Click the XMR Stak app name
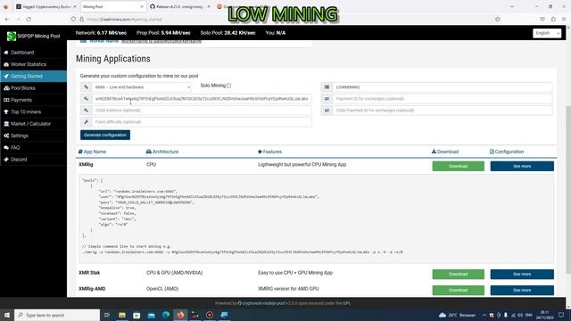Screen dimensions: 571x321 89,273
